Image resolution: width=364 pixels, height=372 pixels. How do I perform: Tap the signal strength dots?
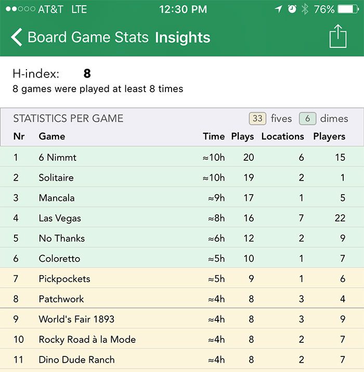point(20,9)
